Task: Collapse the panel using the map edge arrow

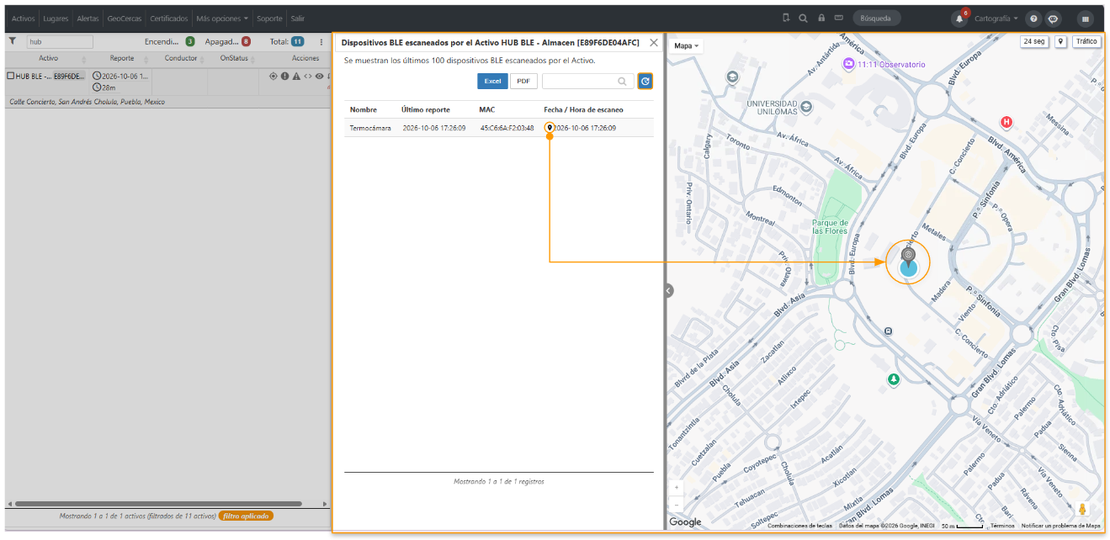Action: tap(669, 291)
